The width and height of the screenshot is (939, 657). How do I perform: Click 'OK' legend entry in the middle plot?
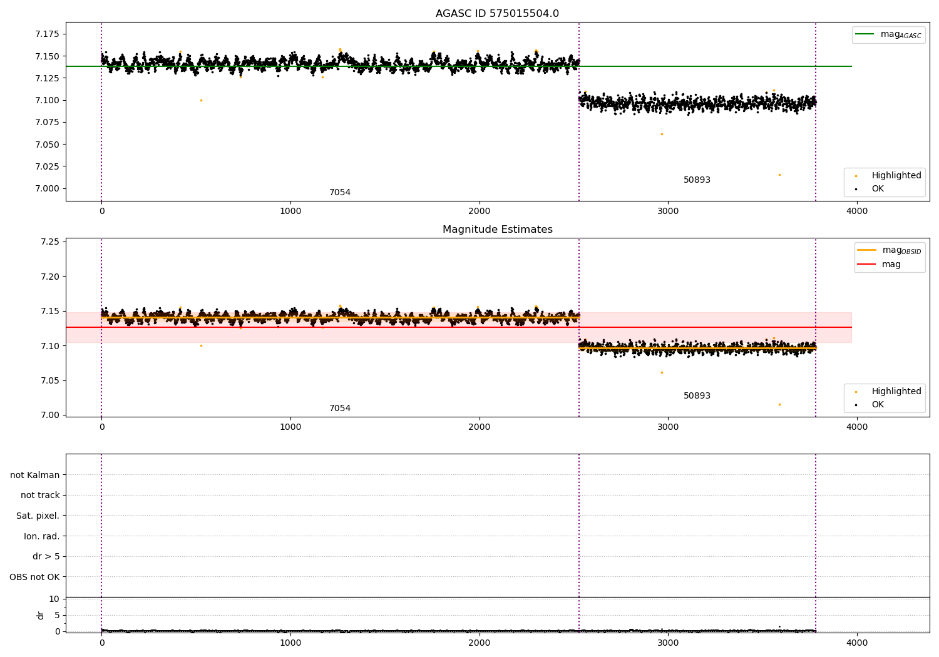(x=878, y=405)
